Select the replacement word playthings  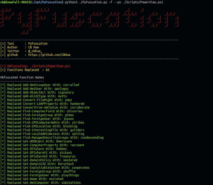tap(70, 175)
